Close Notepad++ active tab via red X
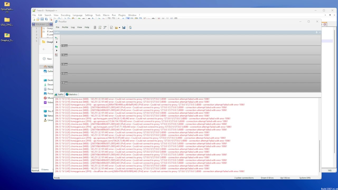338x190 pixels. [x=325, y=24]
